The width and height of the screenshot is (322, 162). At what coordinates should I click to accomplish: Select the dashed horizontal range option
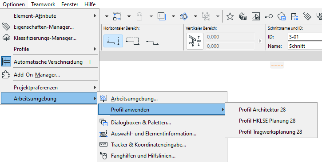pyautogui.click(x=133, y=41)
